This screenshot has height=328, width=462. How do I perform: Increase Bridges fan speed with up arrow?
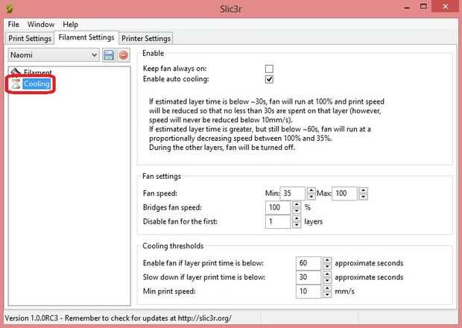coord(297,204)
